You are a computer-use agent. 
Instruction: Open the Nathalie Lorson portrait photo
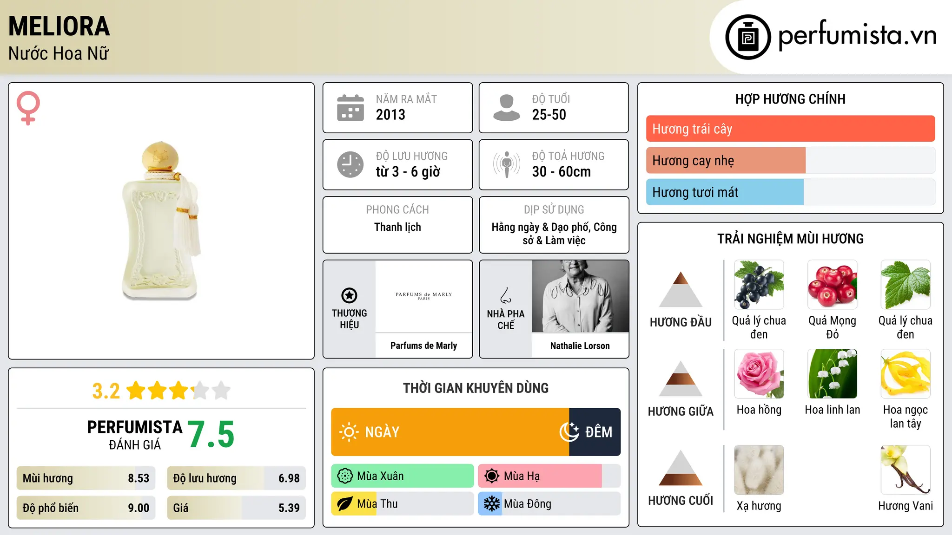(x=580, y=296)
